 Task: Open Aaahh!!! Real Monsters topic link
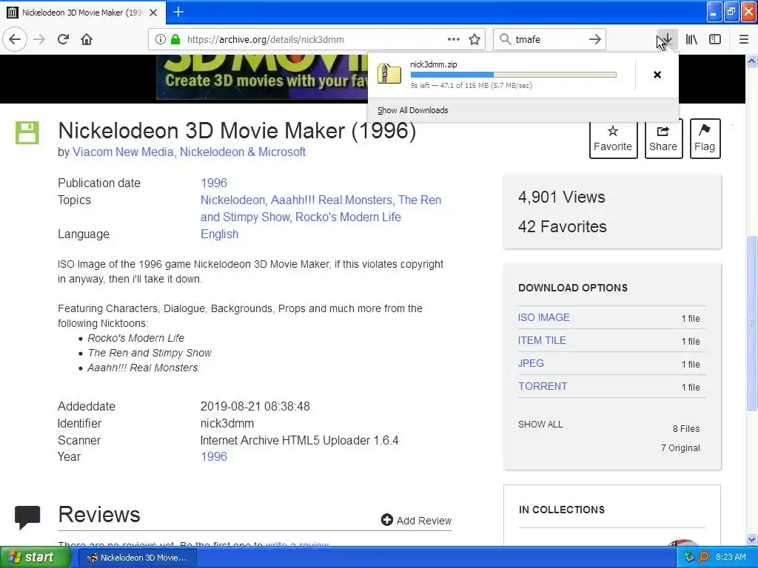coord(331,200)
